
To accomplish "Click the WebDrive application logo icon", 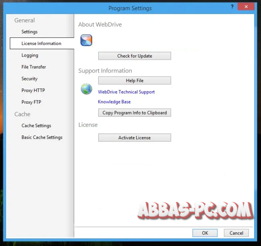I will coord(86,40).
